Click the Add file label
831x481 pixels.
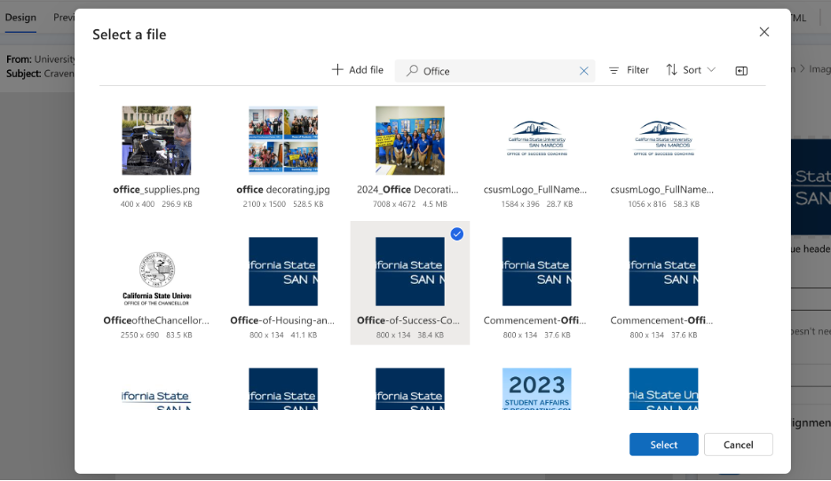coord(366,70)
